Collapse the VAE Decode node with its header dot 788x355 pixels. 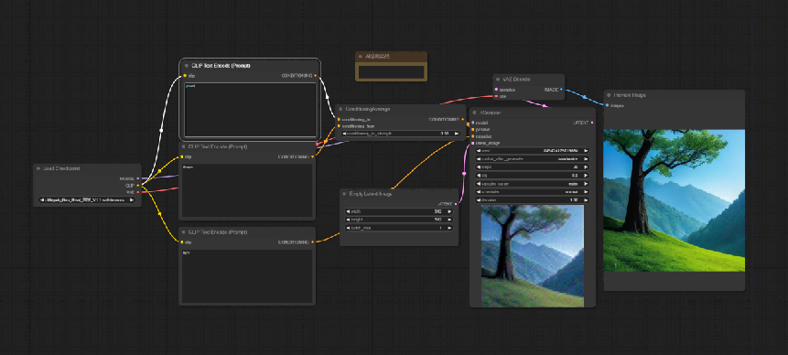pos(498,80)
